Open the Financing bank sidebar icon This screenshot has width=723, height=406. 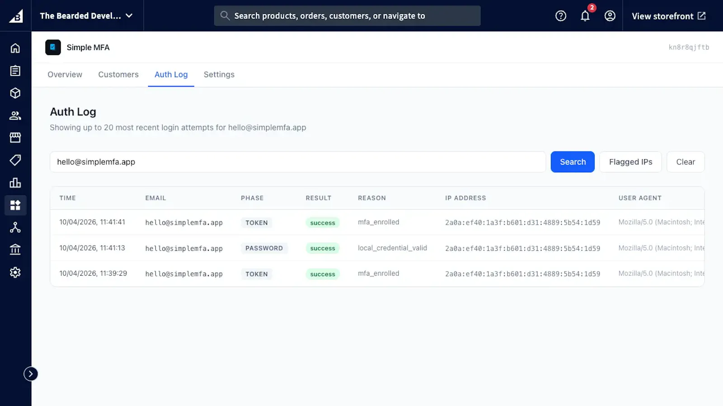[15, 249]
